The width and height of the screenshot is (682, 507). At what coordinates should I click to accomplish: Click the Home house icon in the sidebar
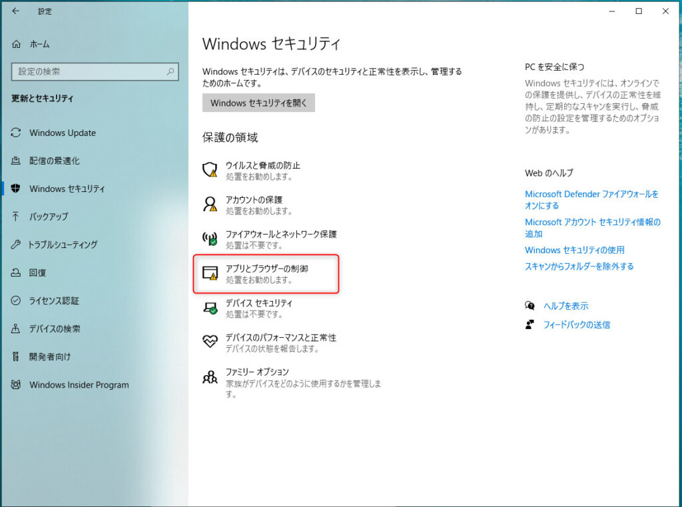point(17,44)
